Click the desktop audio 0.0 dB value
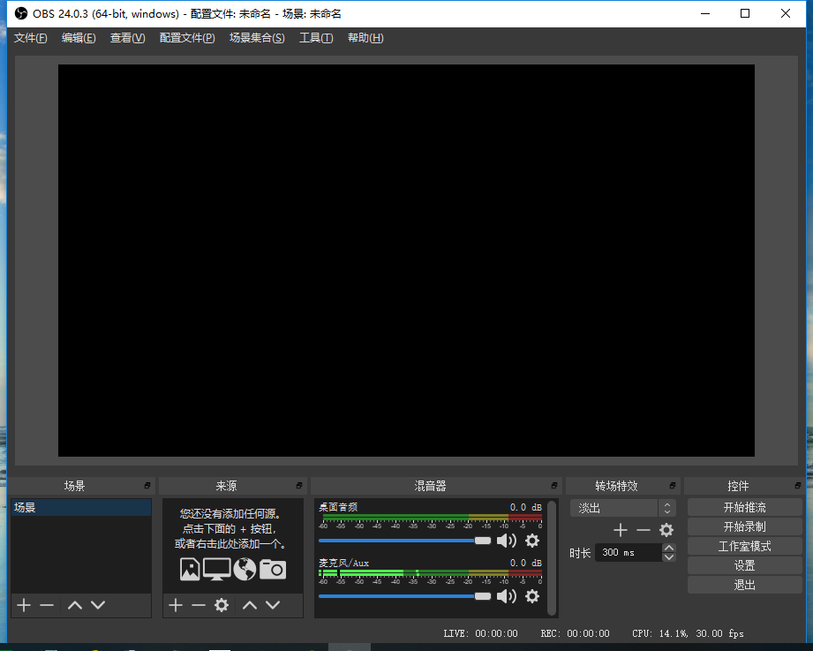Viewport: 813px width, 651px height. [526, 507]
